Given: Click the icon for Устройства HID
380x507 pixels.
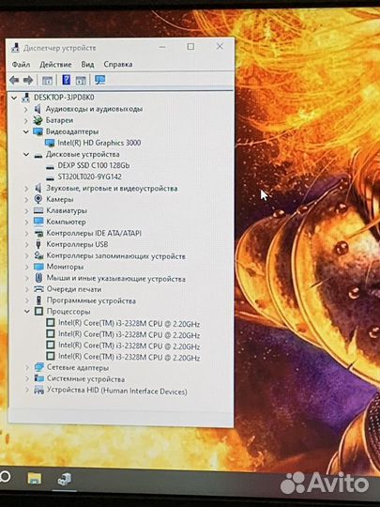Looking at the screenshot, I should (x=39, y=390).
